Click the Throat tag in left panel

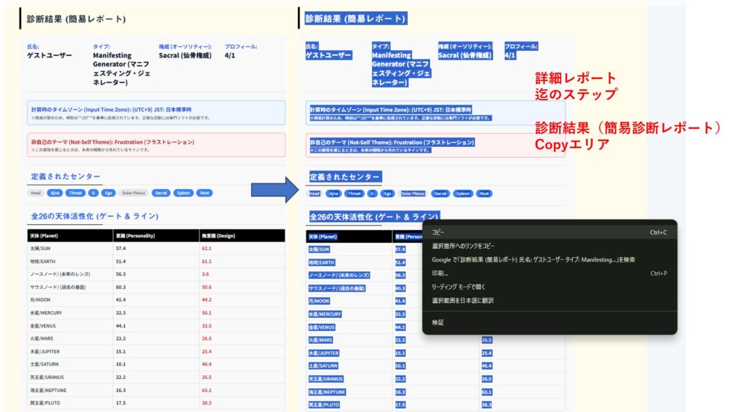(75, 193)
